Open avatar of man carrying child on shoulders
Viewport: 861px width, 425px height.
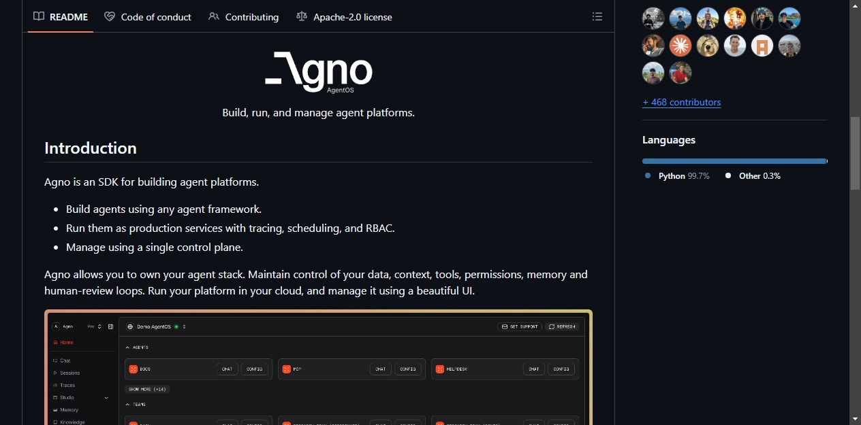point(708,18)
